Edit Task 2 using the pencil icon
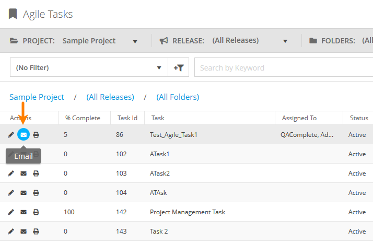The height and width of the screenshot is (243, 373). [11, 232]
